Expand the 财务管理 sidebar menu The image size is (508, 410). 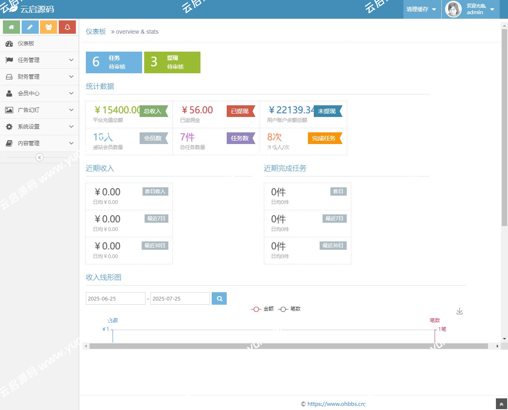pyautogui.click(x=39, y=77)
